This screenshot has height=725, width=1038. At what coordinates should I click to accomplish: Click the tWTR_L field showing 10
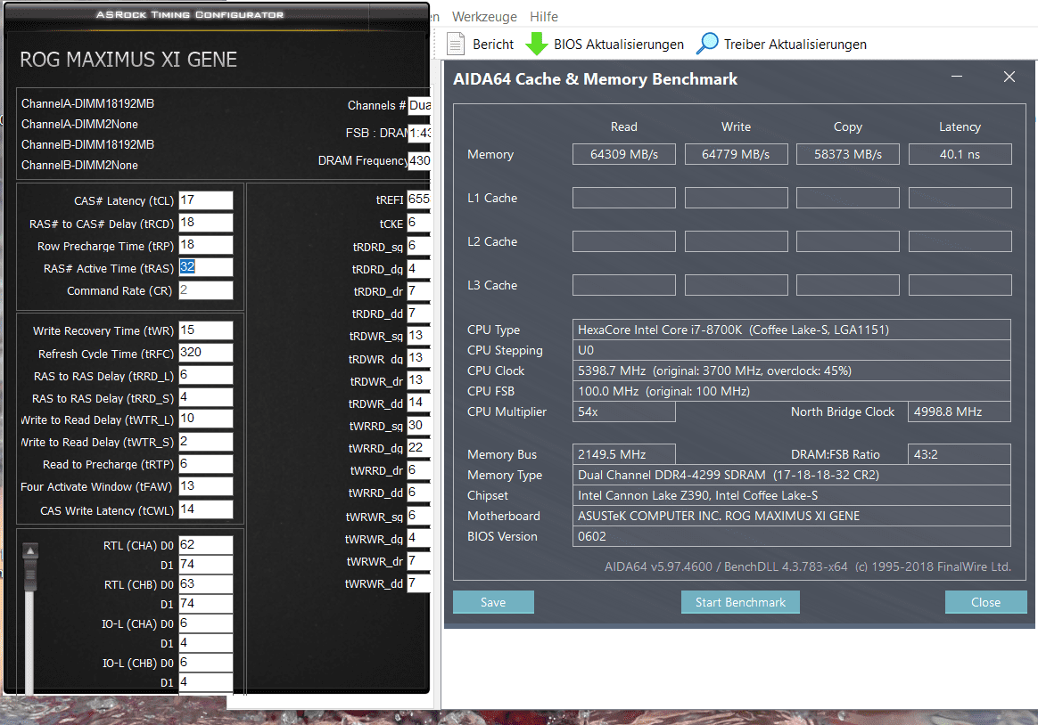tap(206, 419)
